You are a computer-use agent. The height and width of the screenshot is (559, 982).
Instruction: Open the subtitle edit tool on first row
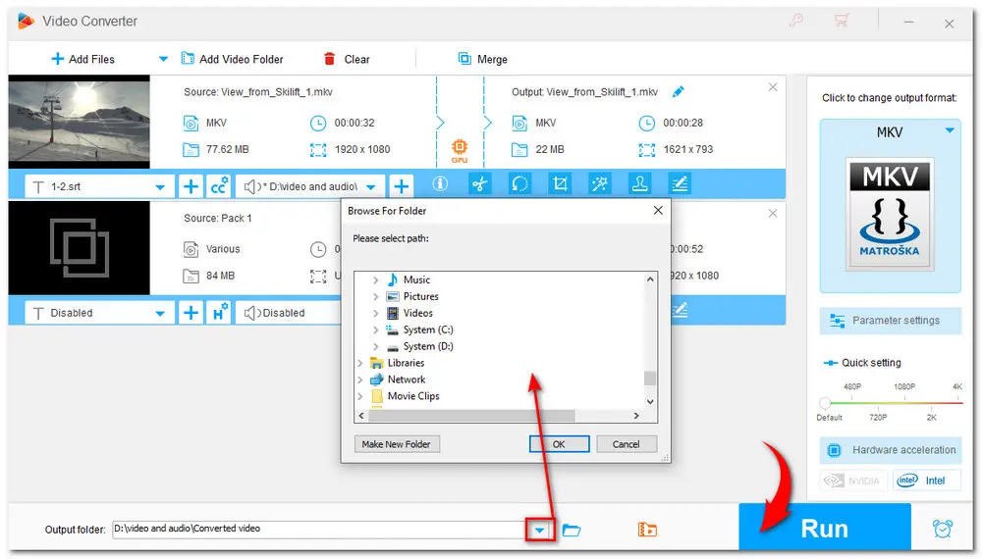(680, 183)
